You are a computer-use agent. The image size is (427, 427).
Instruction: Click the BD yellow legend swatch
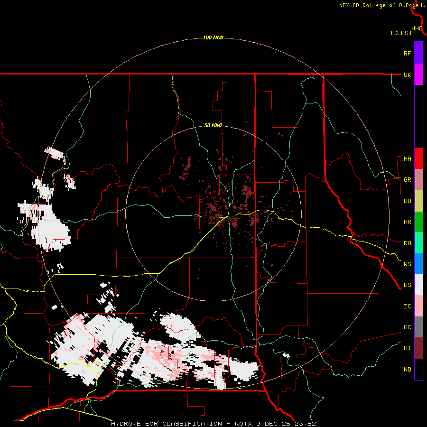419,201
